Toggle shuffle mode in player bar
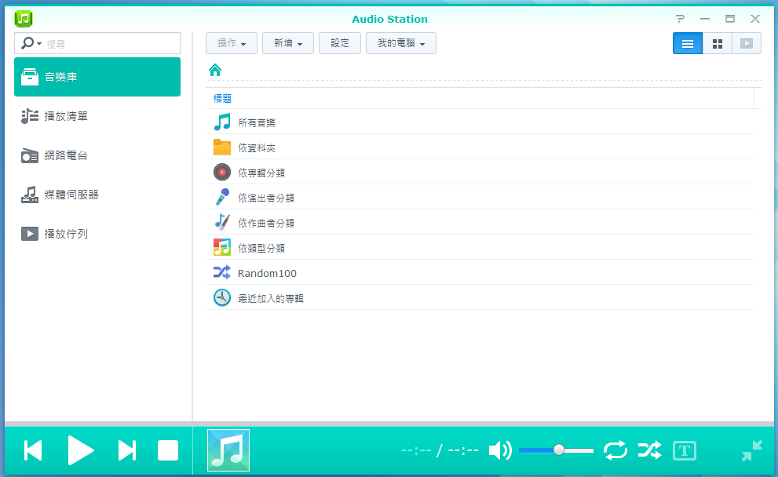778x477 pixels. [649, 450]
